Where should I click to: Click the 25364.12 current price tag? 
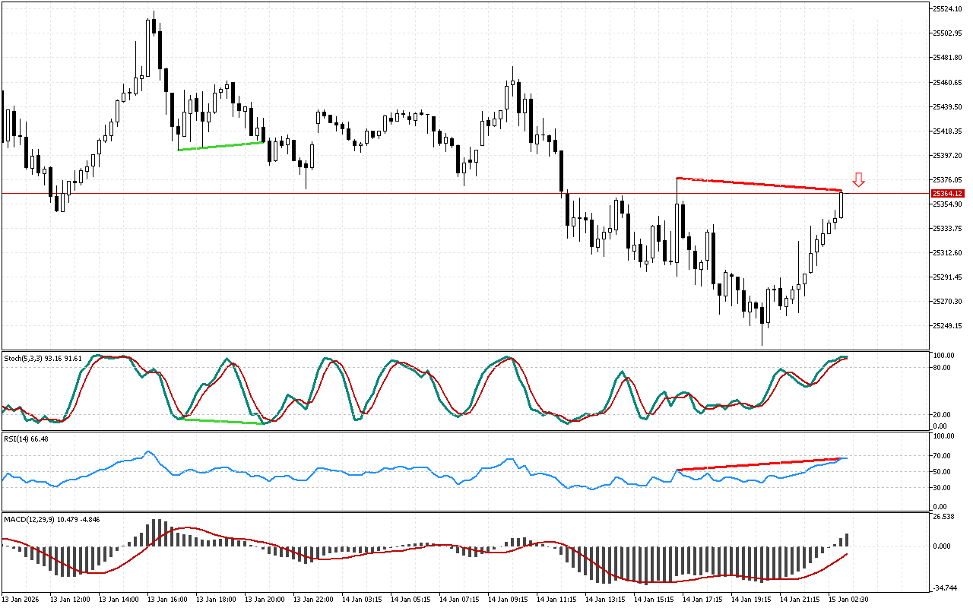pyautogui.click(x=947, y=194)
